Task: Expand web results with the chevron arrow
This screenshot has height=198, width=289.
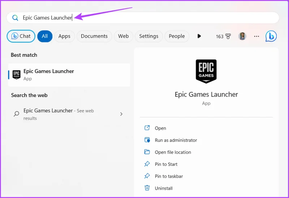Action: click(121, 114)
